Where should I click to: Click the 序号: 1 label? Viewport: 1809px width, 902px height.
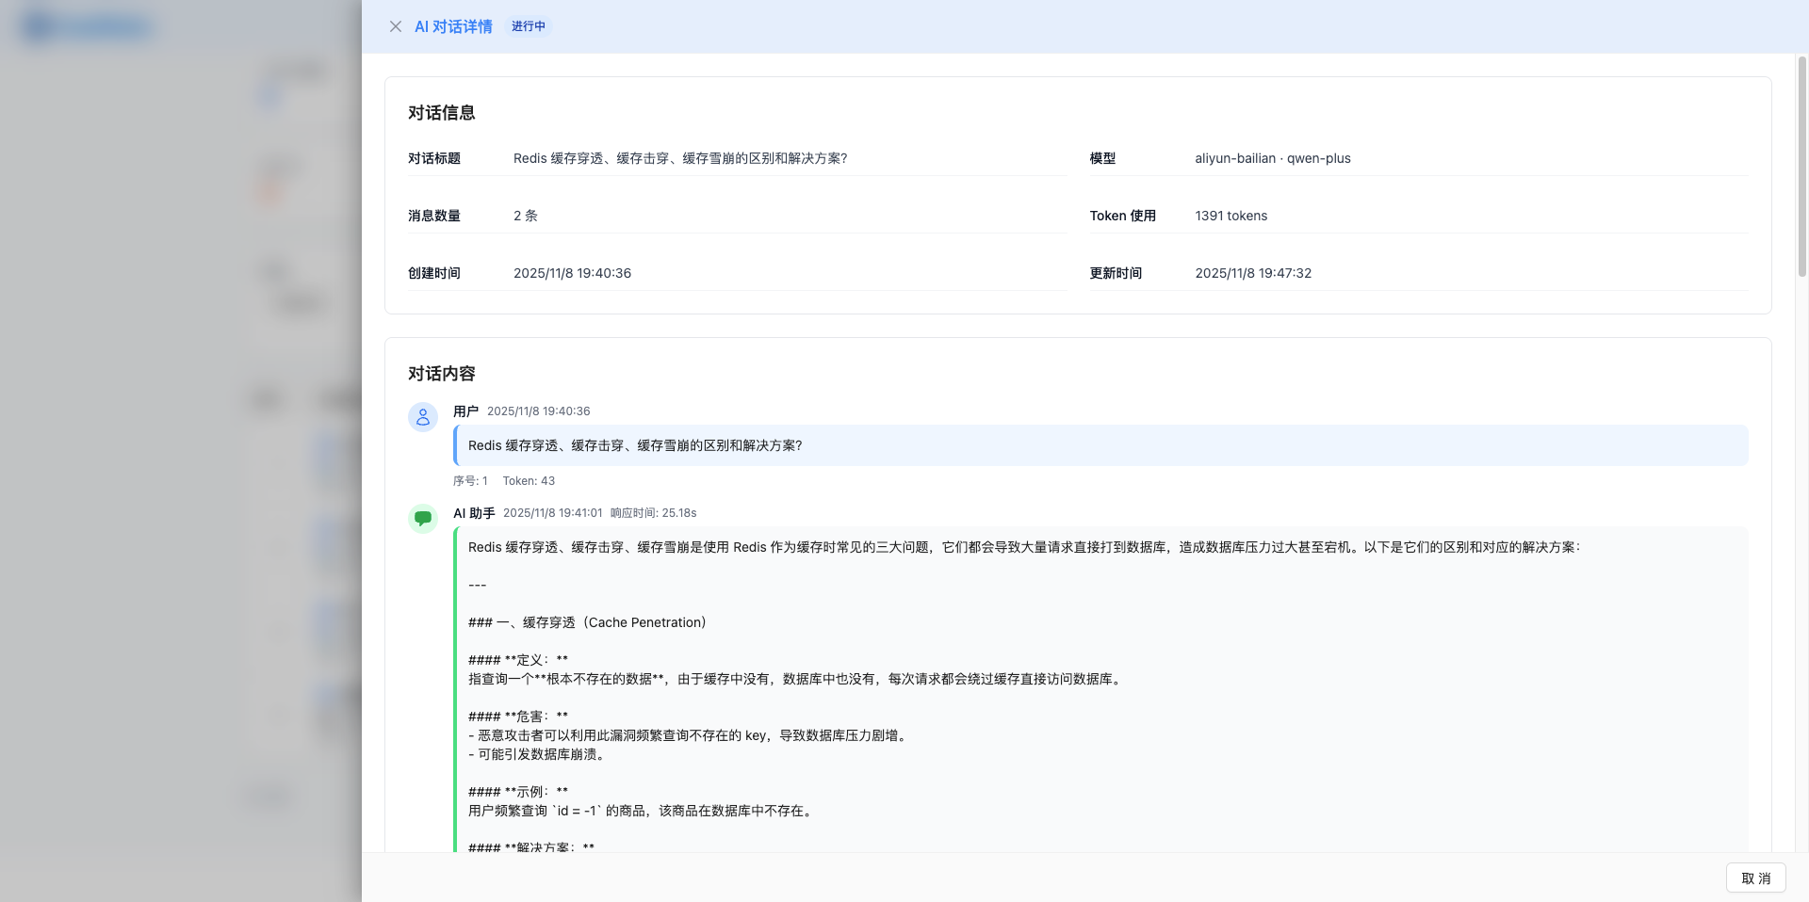(x=470, y=481)
